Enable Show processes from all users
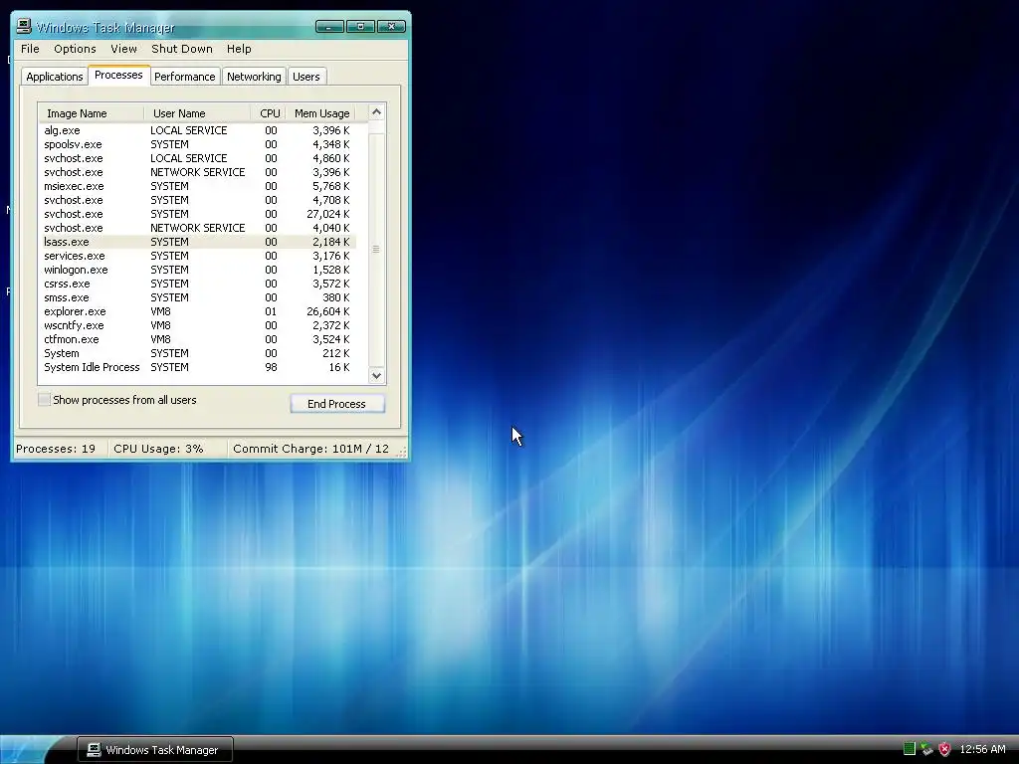This screenshot has height=764, width=1019. [44, 400]
